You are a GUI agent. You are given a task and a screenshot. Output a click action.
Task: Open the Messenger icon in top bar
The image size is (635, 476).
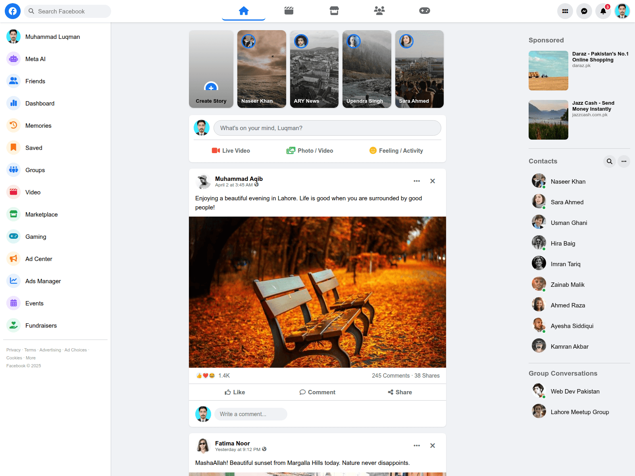pyautogui.click(x=584, y=11)
